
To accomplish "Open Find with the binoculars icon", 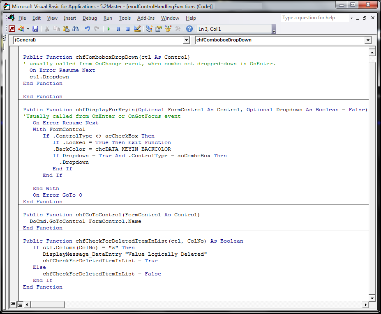I will (x=76, y=29).
